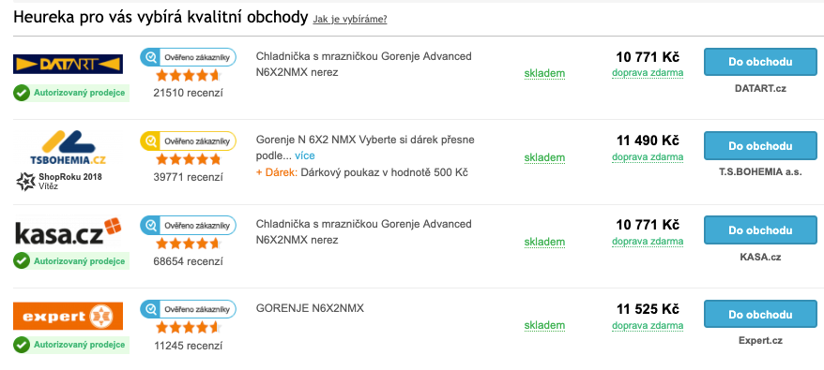
Task: Click doprava zdarma under 11 525 Kč
Action: (648, 325)
